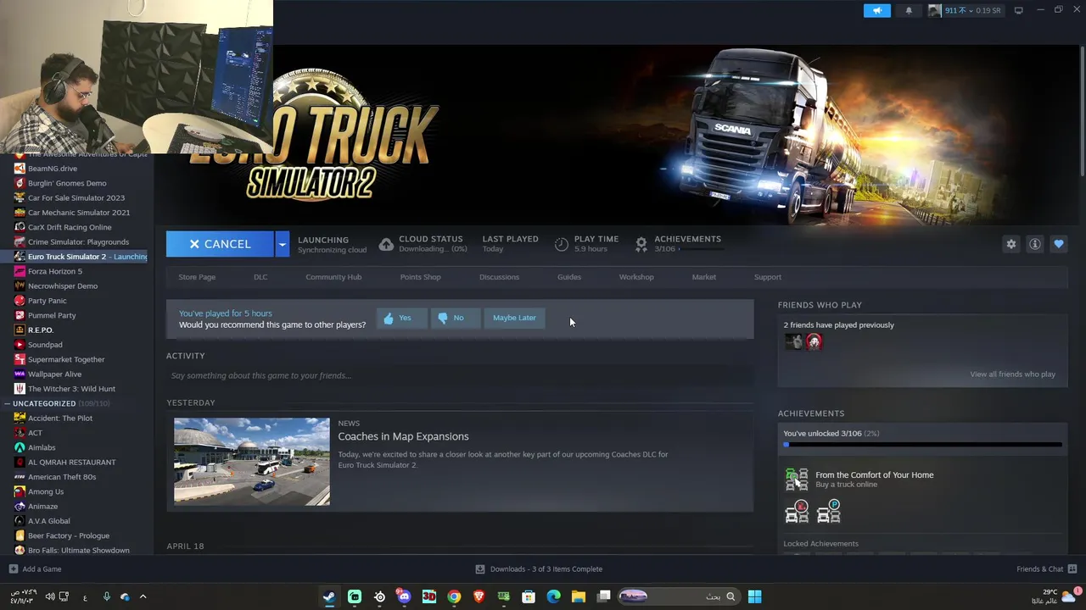Select Crime Simulator: Playgrounds
Viewport: 1086px width, 610px height.
(x=76, y=241)
